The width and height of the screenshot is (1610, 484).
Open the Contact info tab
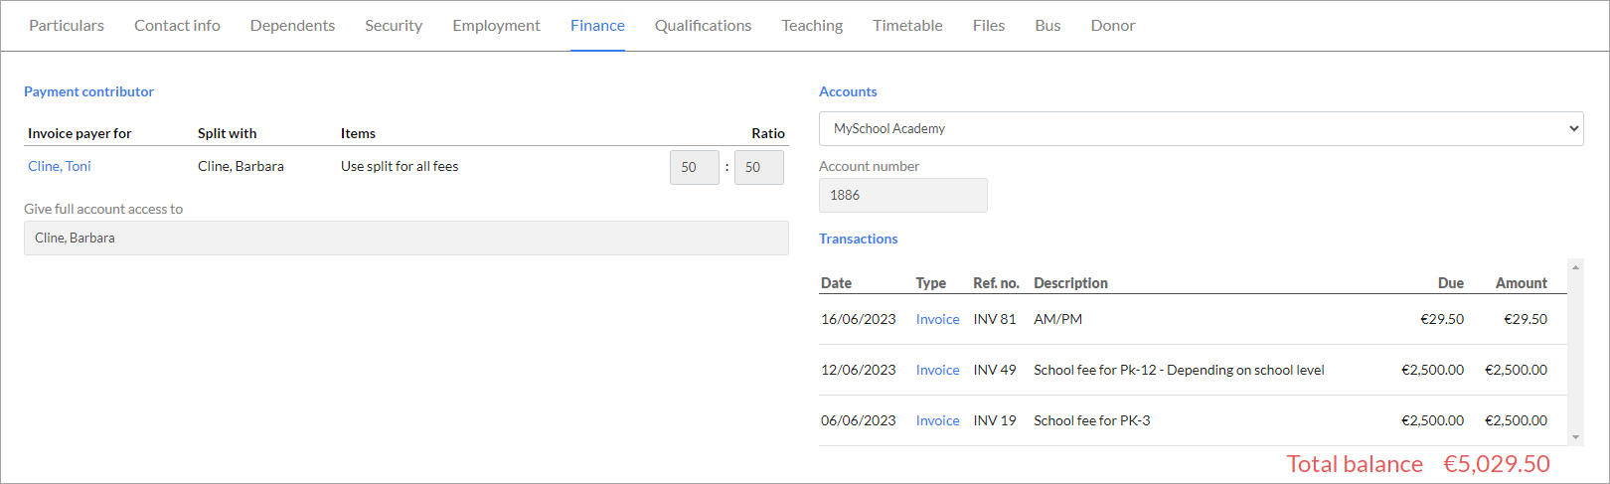(x=177, y=26)
